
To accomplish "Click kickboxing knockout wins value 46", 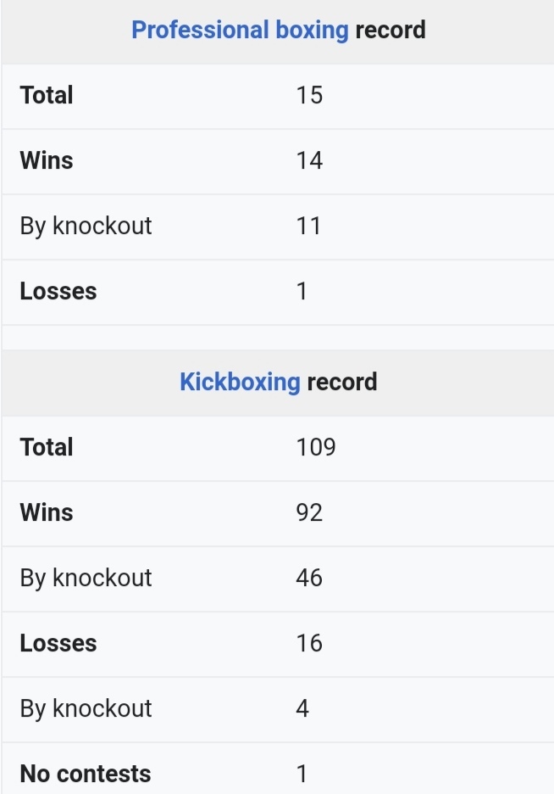I will coord(309,578).
